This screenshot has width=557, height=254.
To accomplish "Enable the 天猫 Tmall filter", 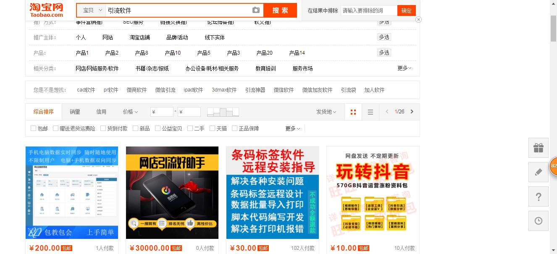I will click(x=211, y=128).
